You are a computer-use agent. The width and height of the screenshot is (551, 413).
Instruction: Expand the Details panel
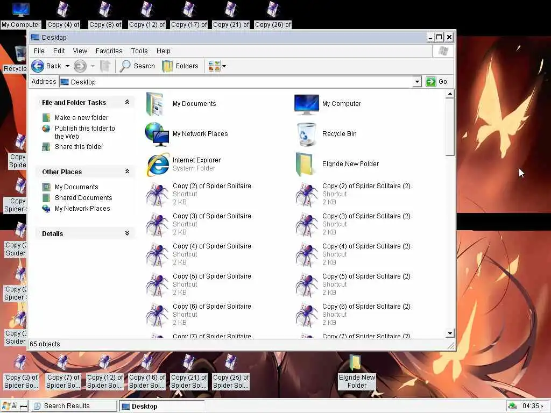pos(127,233)
